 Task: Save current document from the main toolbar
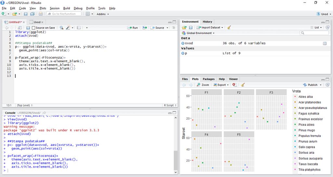(x=26, y=14)
